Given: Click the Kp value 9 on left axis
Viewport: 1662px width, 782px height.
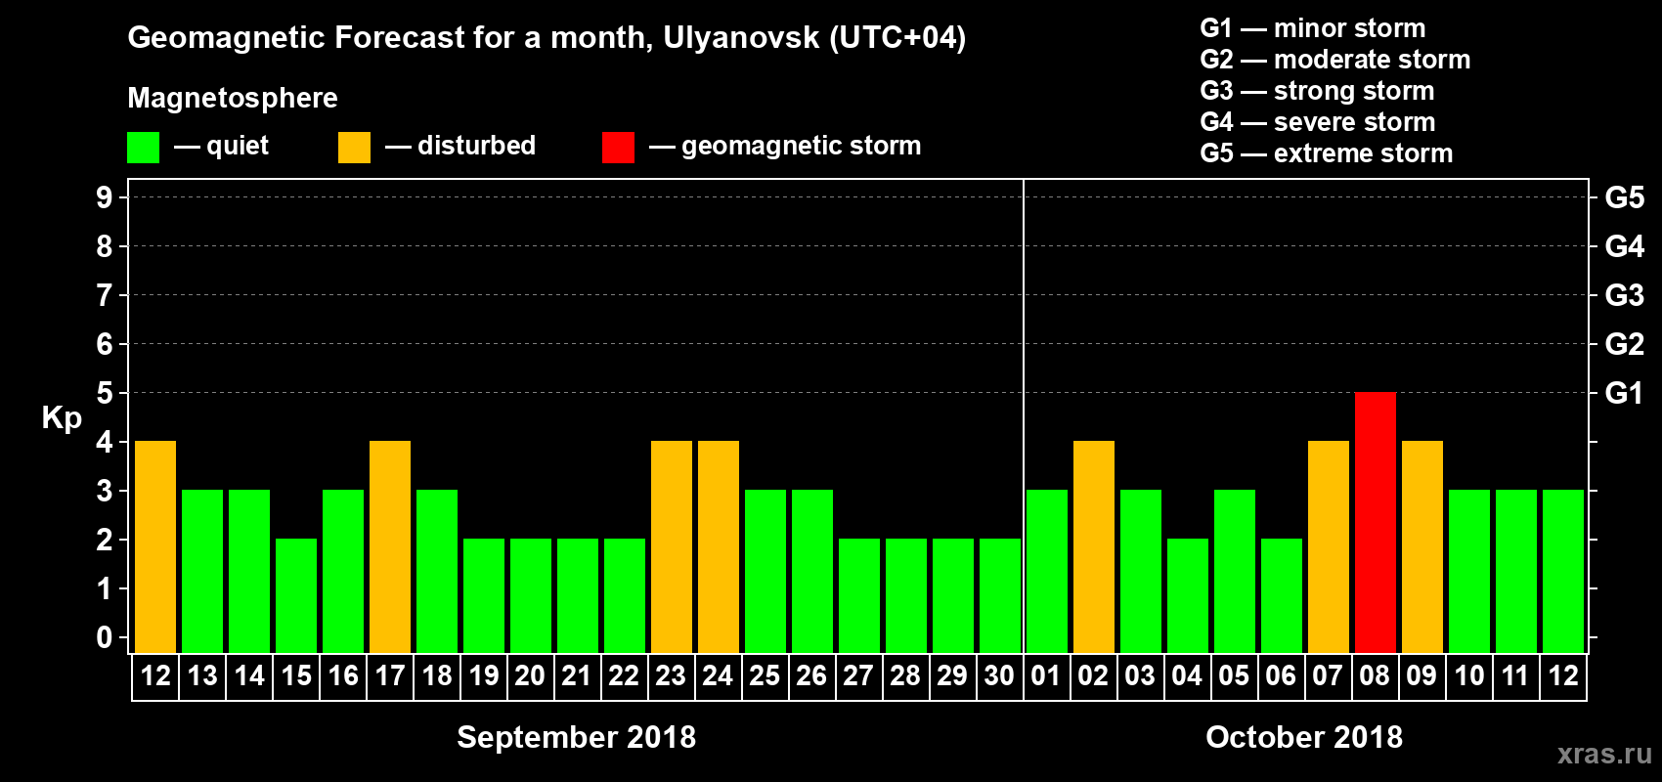Looking at the screenshot, I should pos(105,197).
